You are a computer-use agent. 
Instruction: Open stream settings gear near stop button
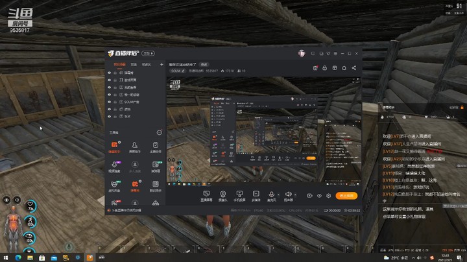click(328, 196)
